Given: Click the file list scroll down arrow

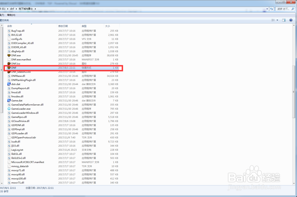Looking at the screenshot, I should pyautogui.click(x=294, y=183).
